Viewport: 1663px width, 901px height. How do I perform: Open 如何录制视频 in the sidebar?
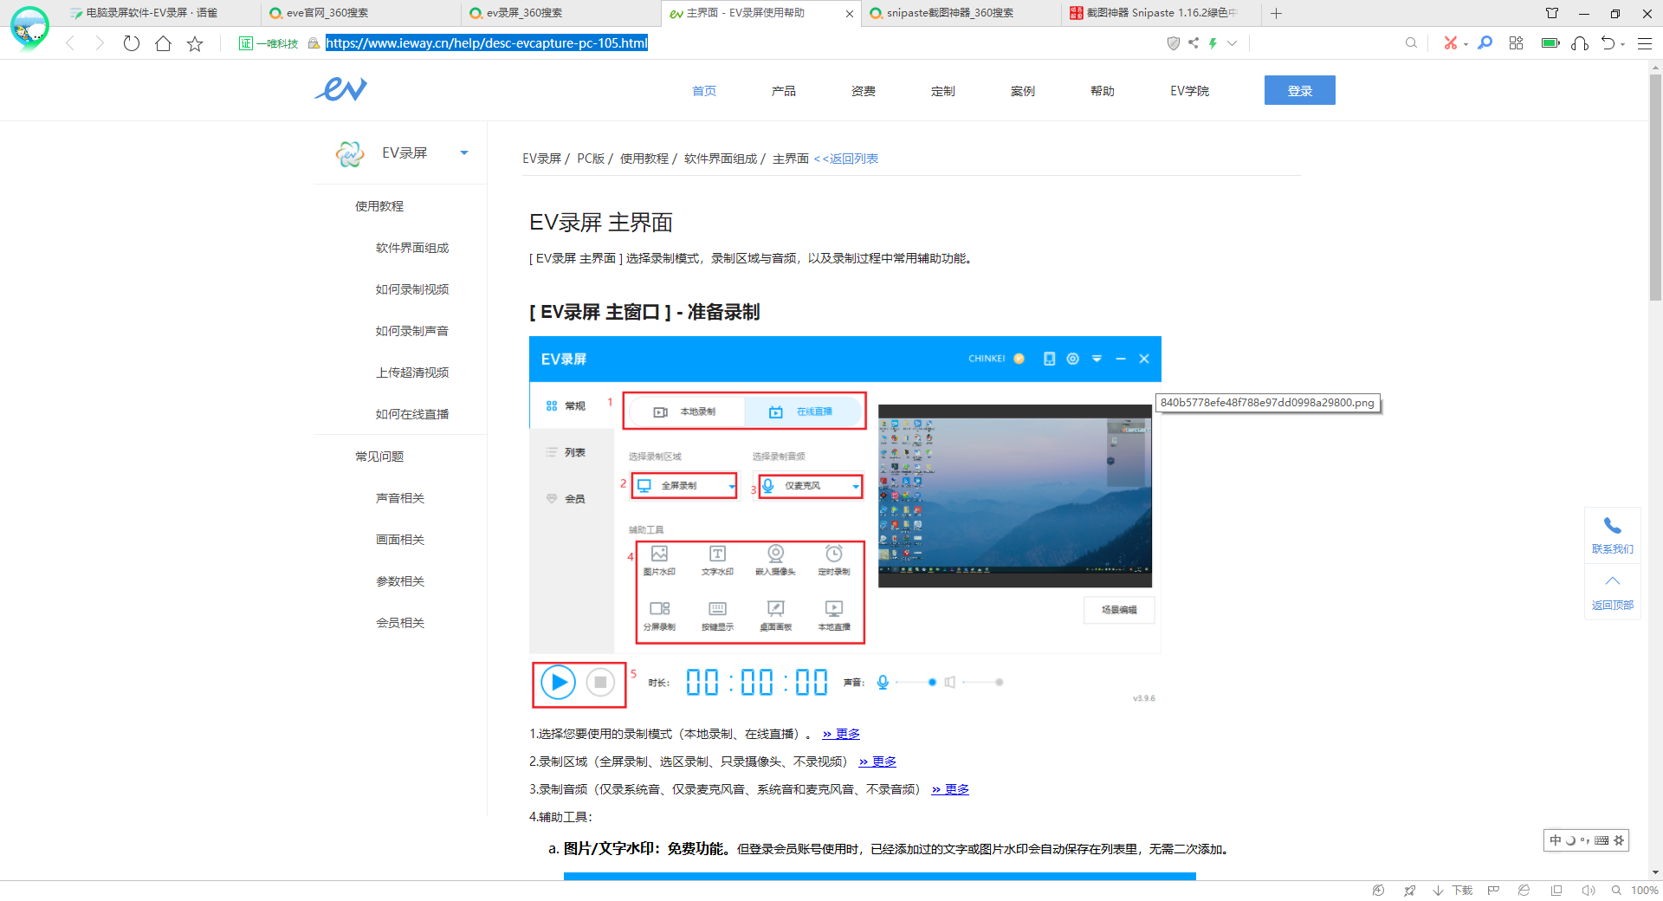(x=411, y=289)
